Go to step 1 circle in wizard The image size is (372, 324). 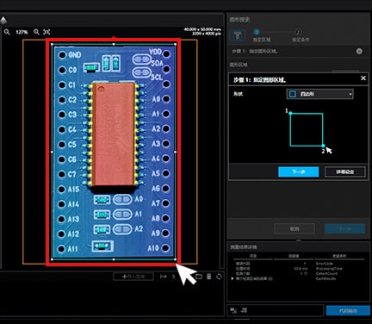(x=257, y=32)
